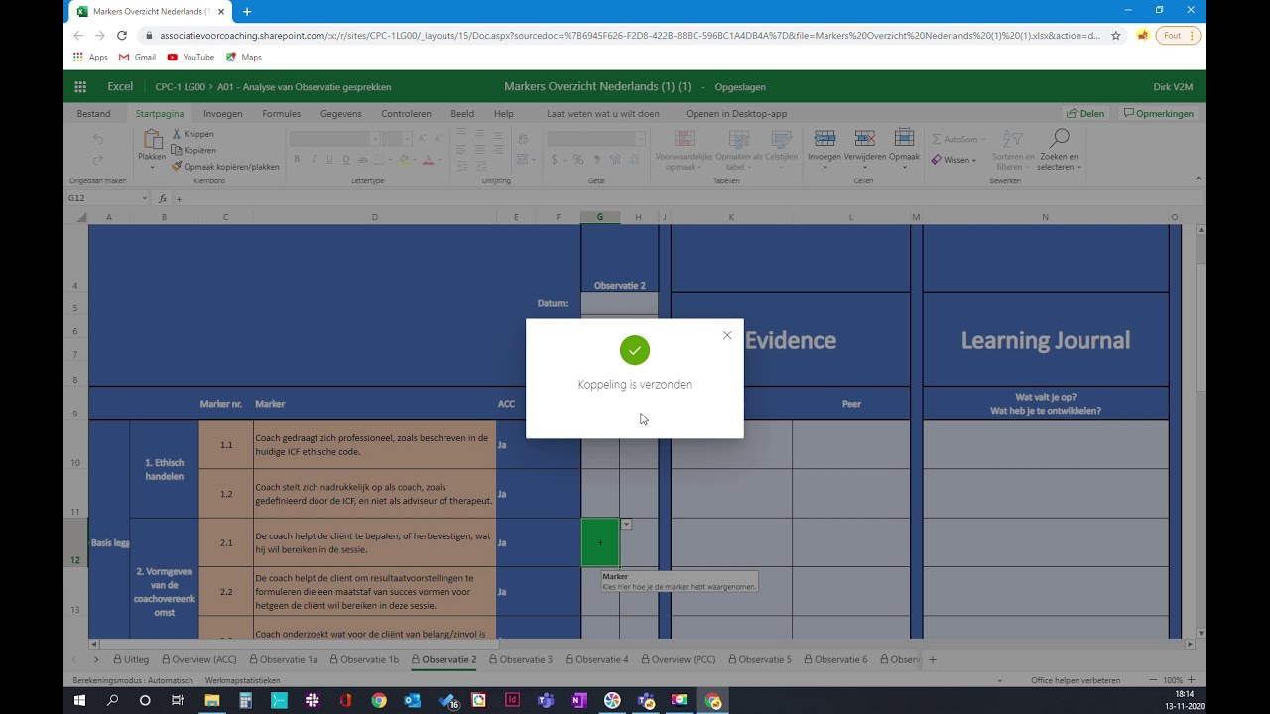The image size is (1270, 714).
Task: Click the Delen button
Action: click(1084, 114)
